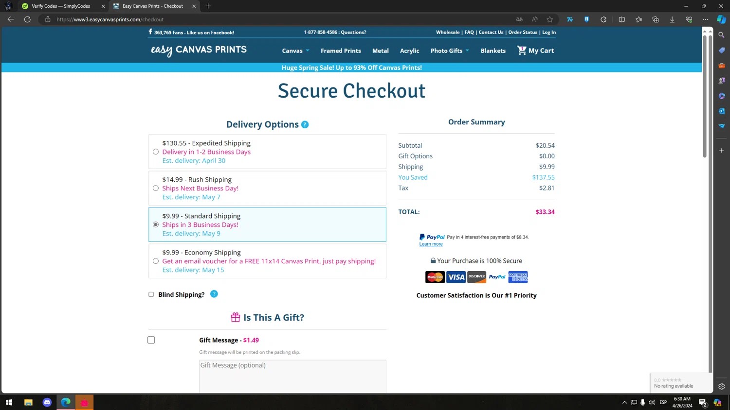
Task: Expand the Photo Gifts dropdown menu
Action: pyautogui.click(x=450, y=51)
